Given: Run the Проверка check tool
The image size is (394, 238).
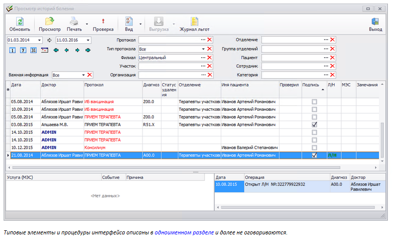Looking at the screenshot, I should pyautogui.click(x=103, y=21).
